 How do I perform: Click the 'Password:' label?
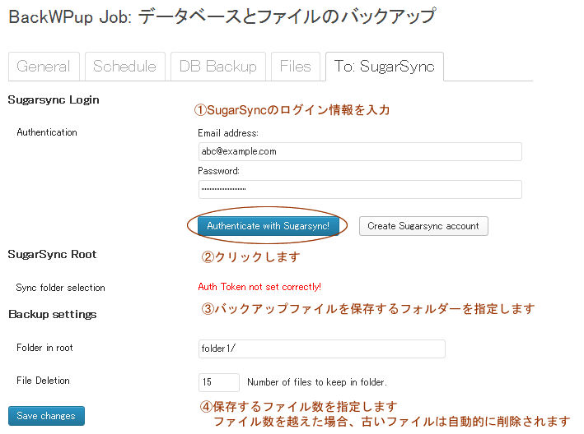[x=218, y=171]
